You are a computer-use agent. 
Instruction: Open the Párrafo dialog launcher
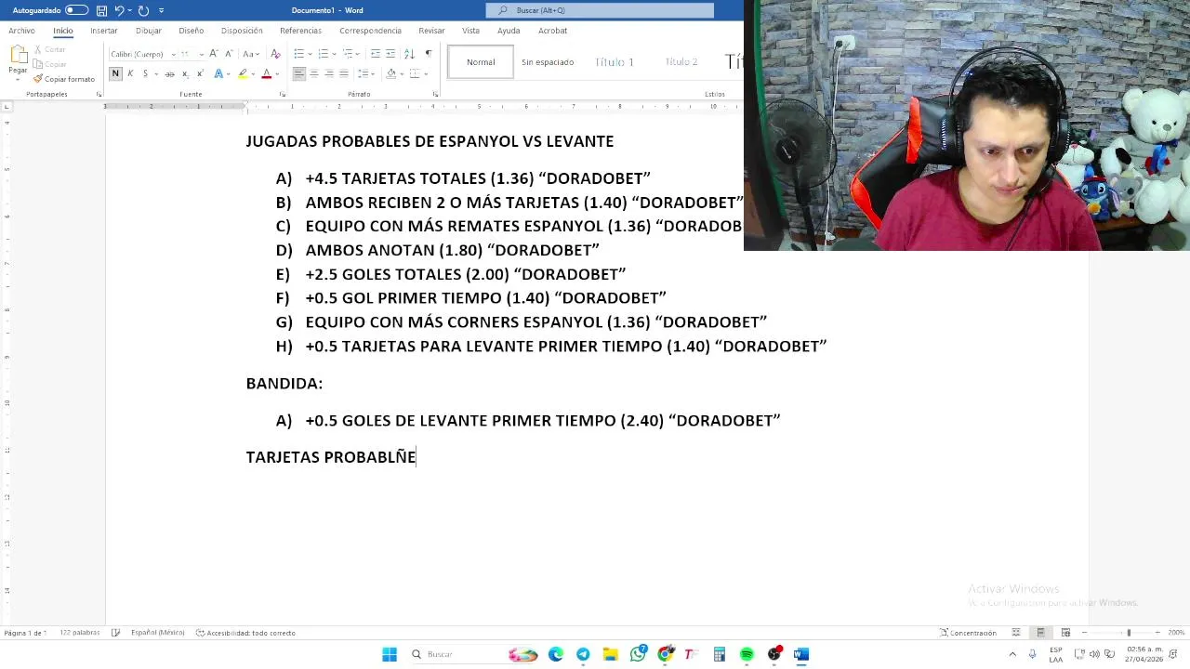pyautogui.click(x=435, y=94)
